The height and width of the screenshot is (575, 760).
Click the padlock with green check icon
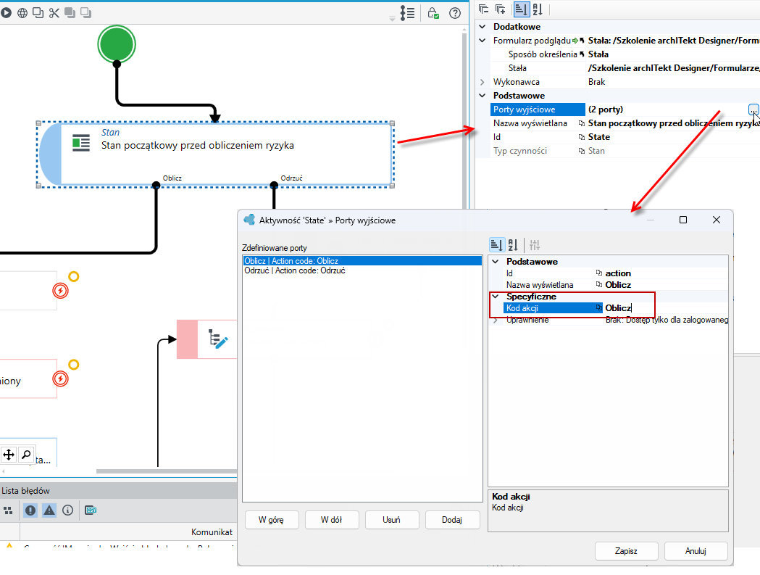pos(433,13)
